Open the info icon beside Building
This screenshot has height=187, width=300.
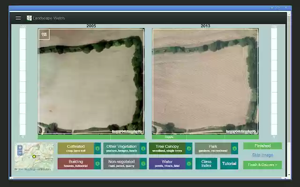(x=97, y=164)
